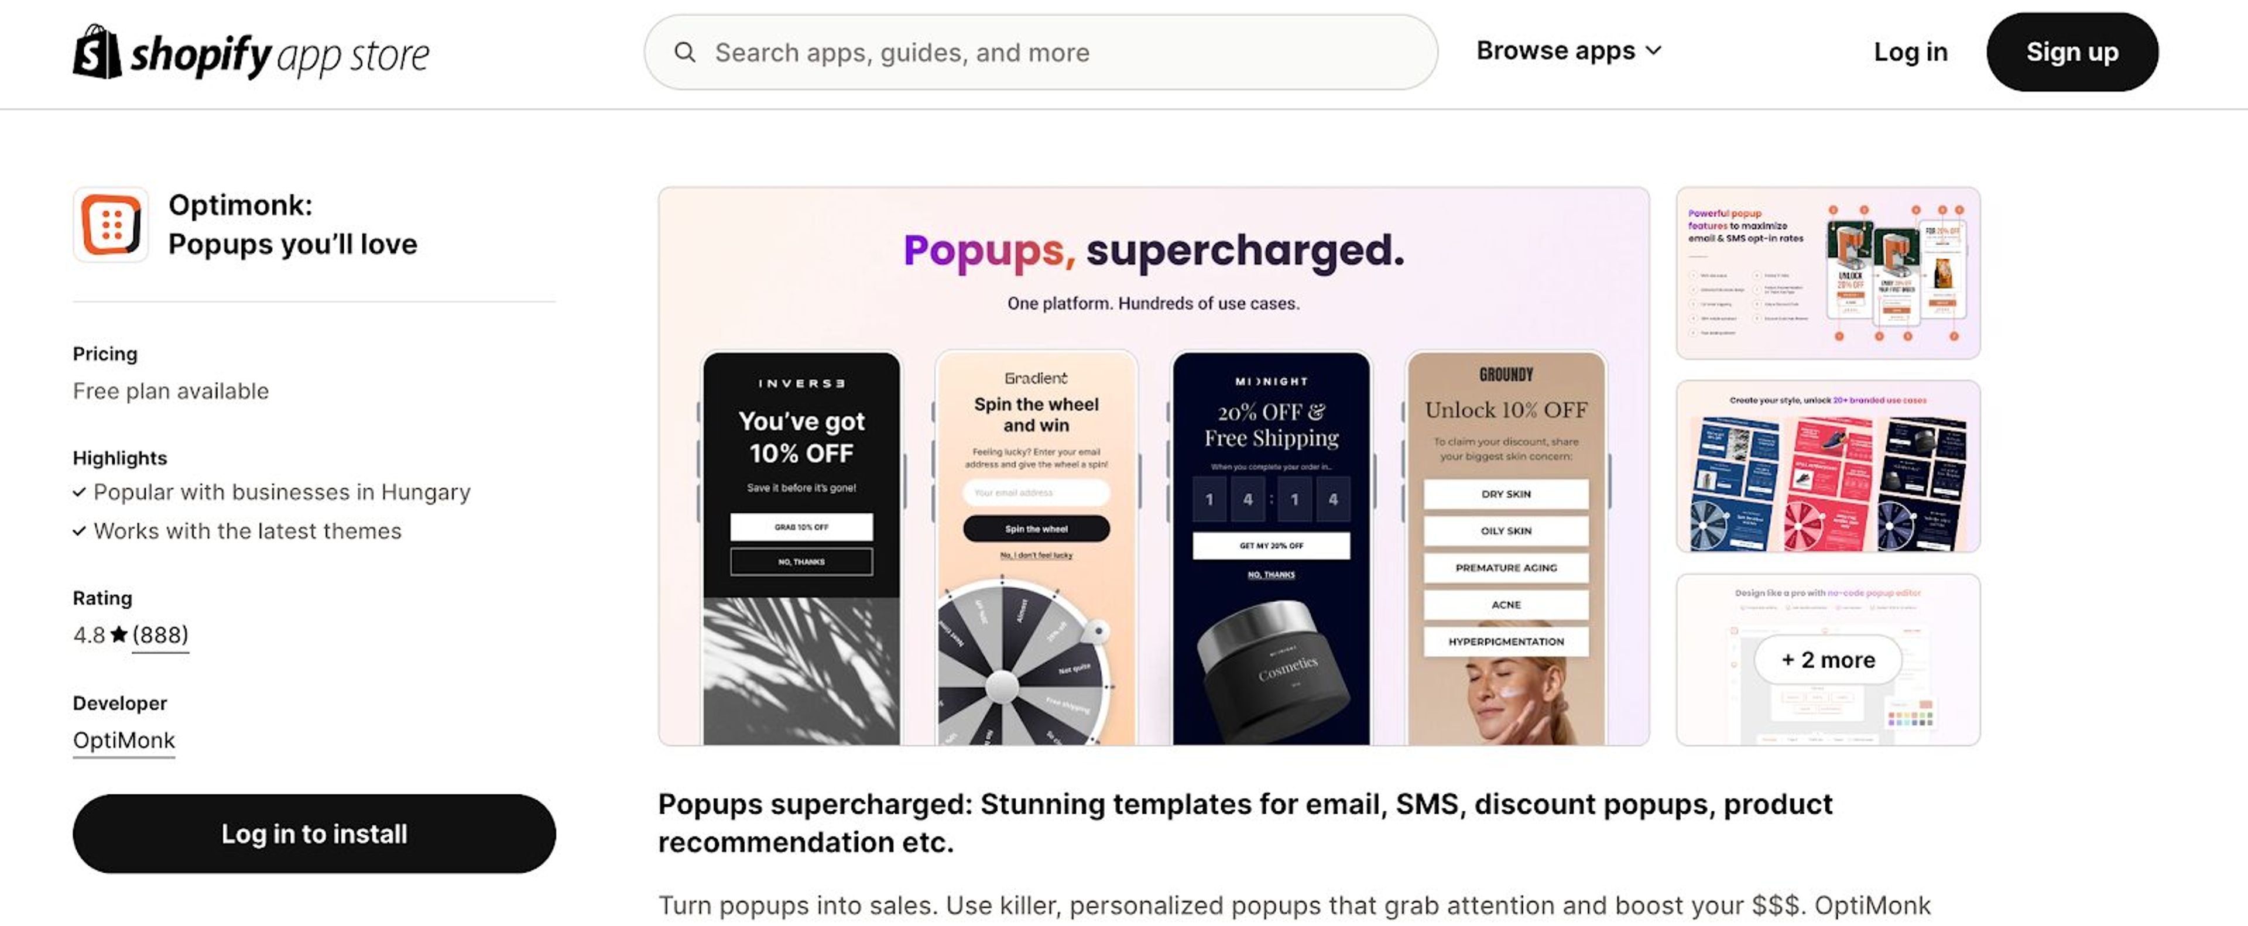2248x926 pixels.
Task: Visit the OptiMonk developer page
Action: (124, 740)
